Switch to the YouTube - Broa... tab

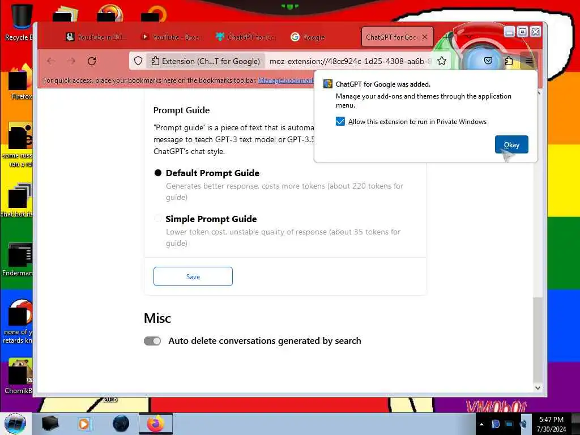click(171, 37)
